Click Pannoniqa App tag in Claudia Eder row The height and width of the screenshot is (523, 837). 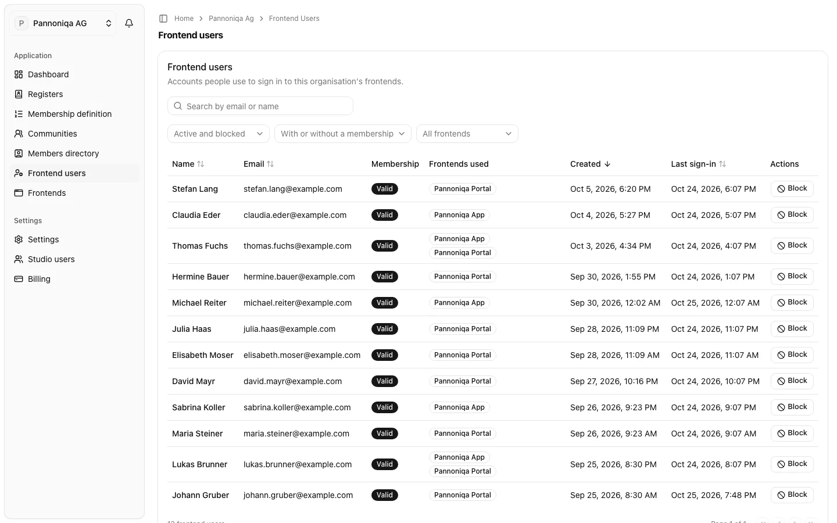[x=459, y=215]
